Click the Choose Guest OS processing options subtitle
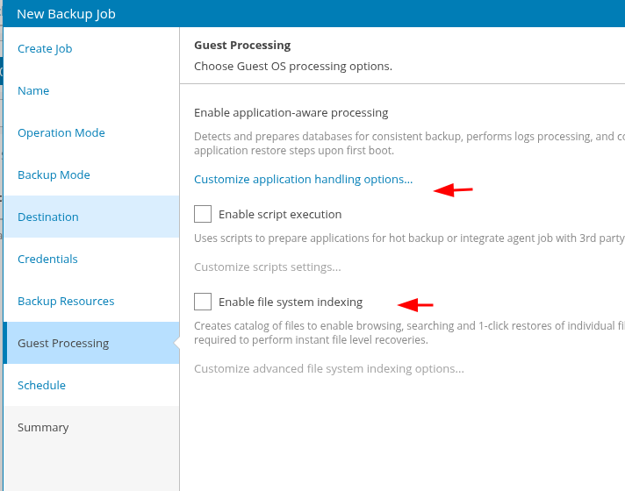 [x=292, y=67]
